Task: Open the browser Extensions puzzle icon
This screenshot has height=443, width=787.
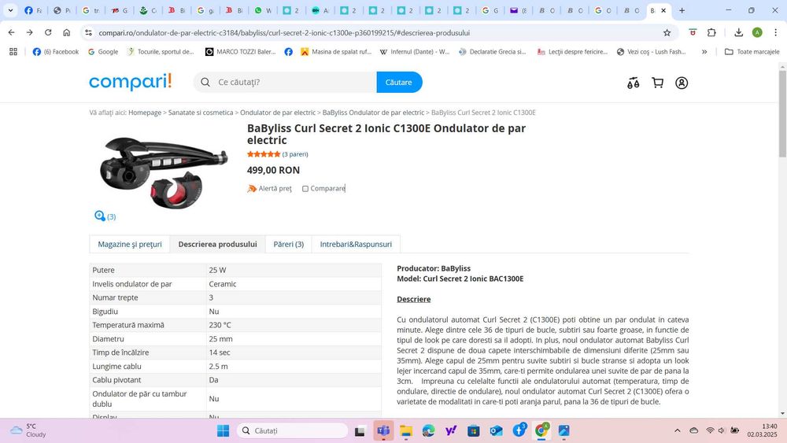Action: [x=711, y=32]
